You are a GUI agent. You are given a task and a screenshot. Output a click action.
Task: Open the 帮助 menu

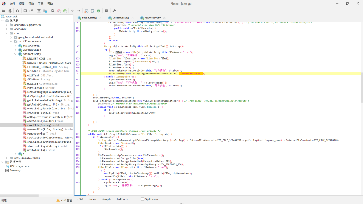[x=50, y=4]
